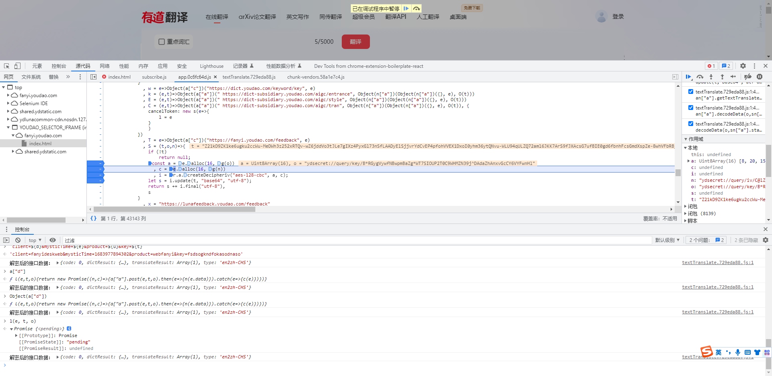Viewport: 772px width, 376px height.
Task: Click the console 过滤 filter field
Action: 357,240
